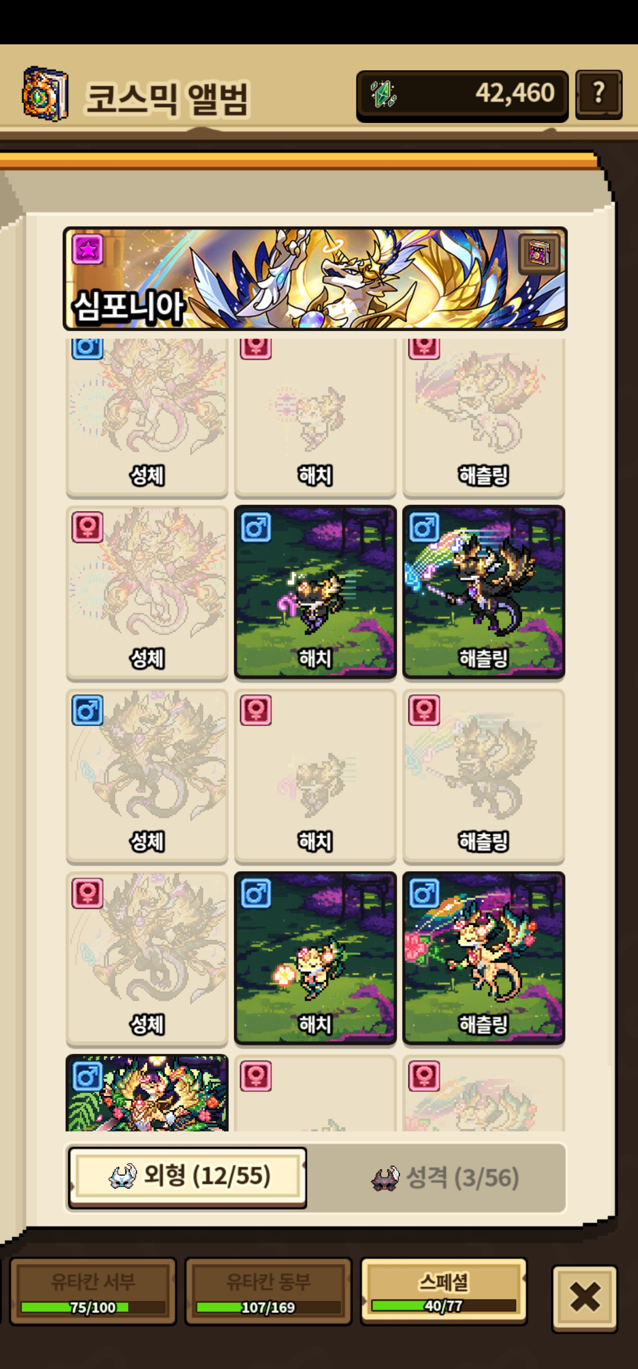Viewport: 638px width, 1369px height.
Task: Select the 스페셜 category button
Action: click(x=443, y=1291)
